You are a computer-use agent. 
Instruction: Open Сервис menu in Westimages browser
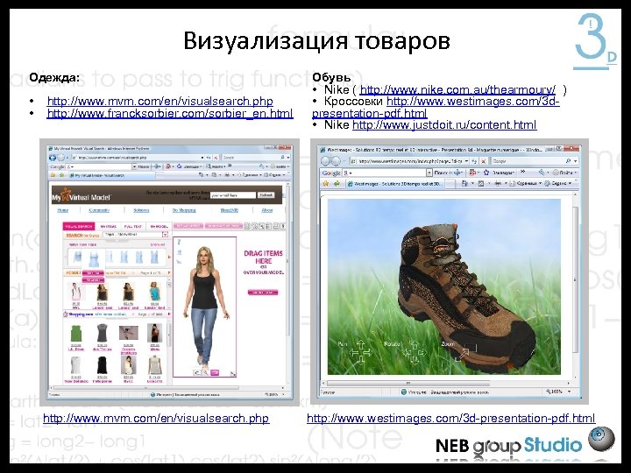(x=558, y=183)
